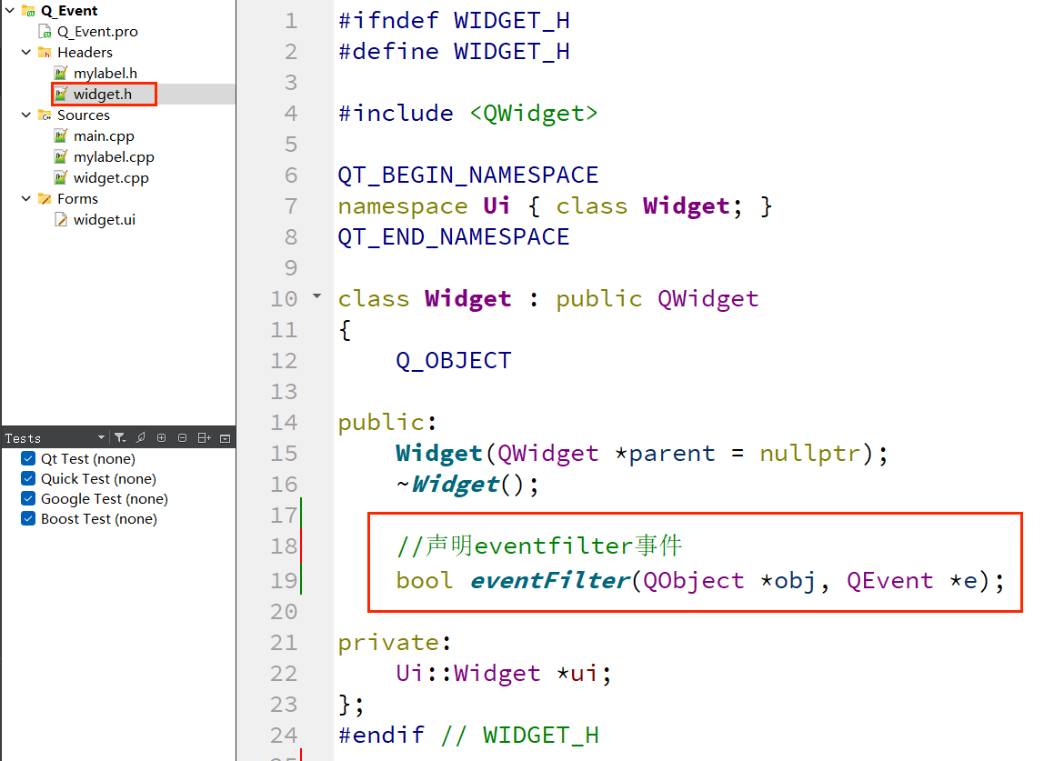
Task: Select widget.h in the project tree
Action: [103, 95]
